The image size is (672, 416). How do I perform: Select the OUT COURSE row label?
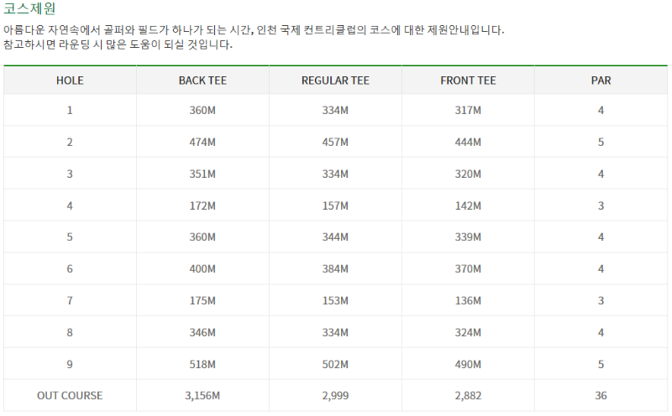point(70,396)
